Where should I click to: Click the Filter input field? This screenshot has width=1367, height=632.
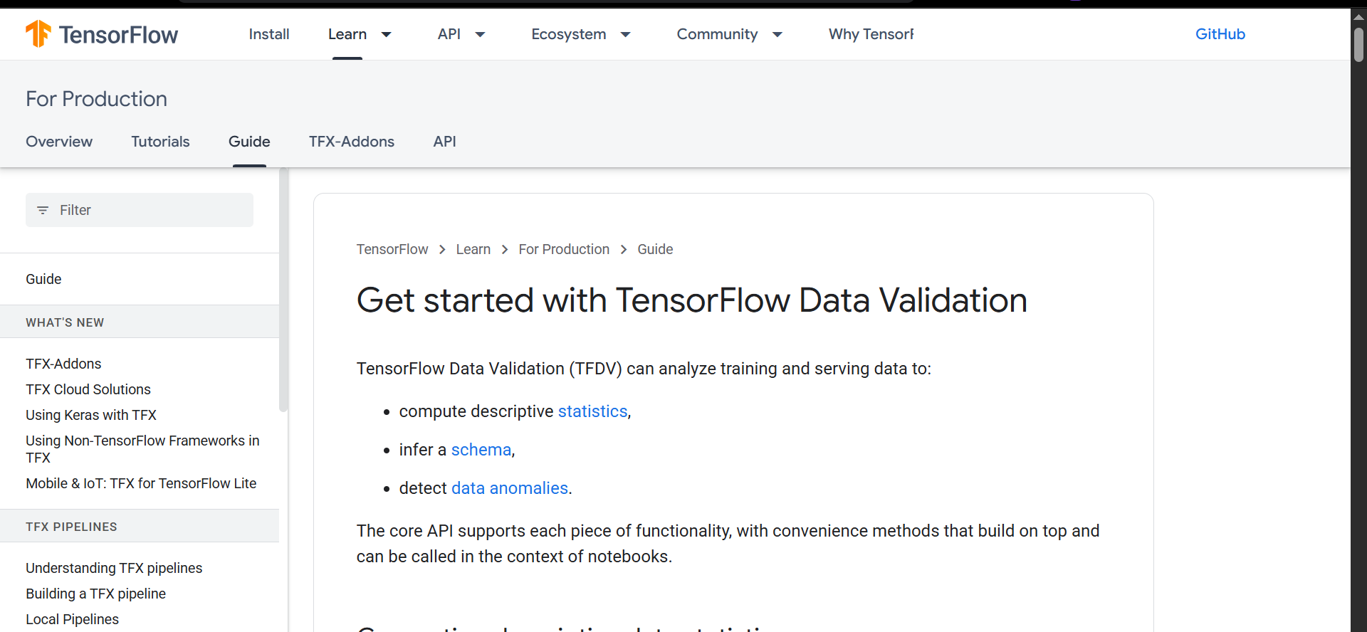point(150,210)
